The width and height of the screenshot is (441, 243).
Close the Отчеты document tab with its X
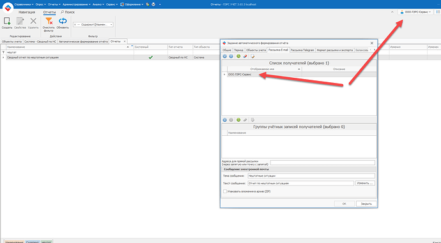(125, 41)
